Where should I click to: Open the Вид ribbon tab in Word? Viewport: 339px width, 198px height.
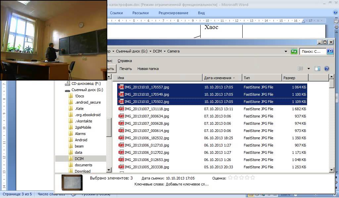[201, 13]
